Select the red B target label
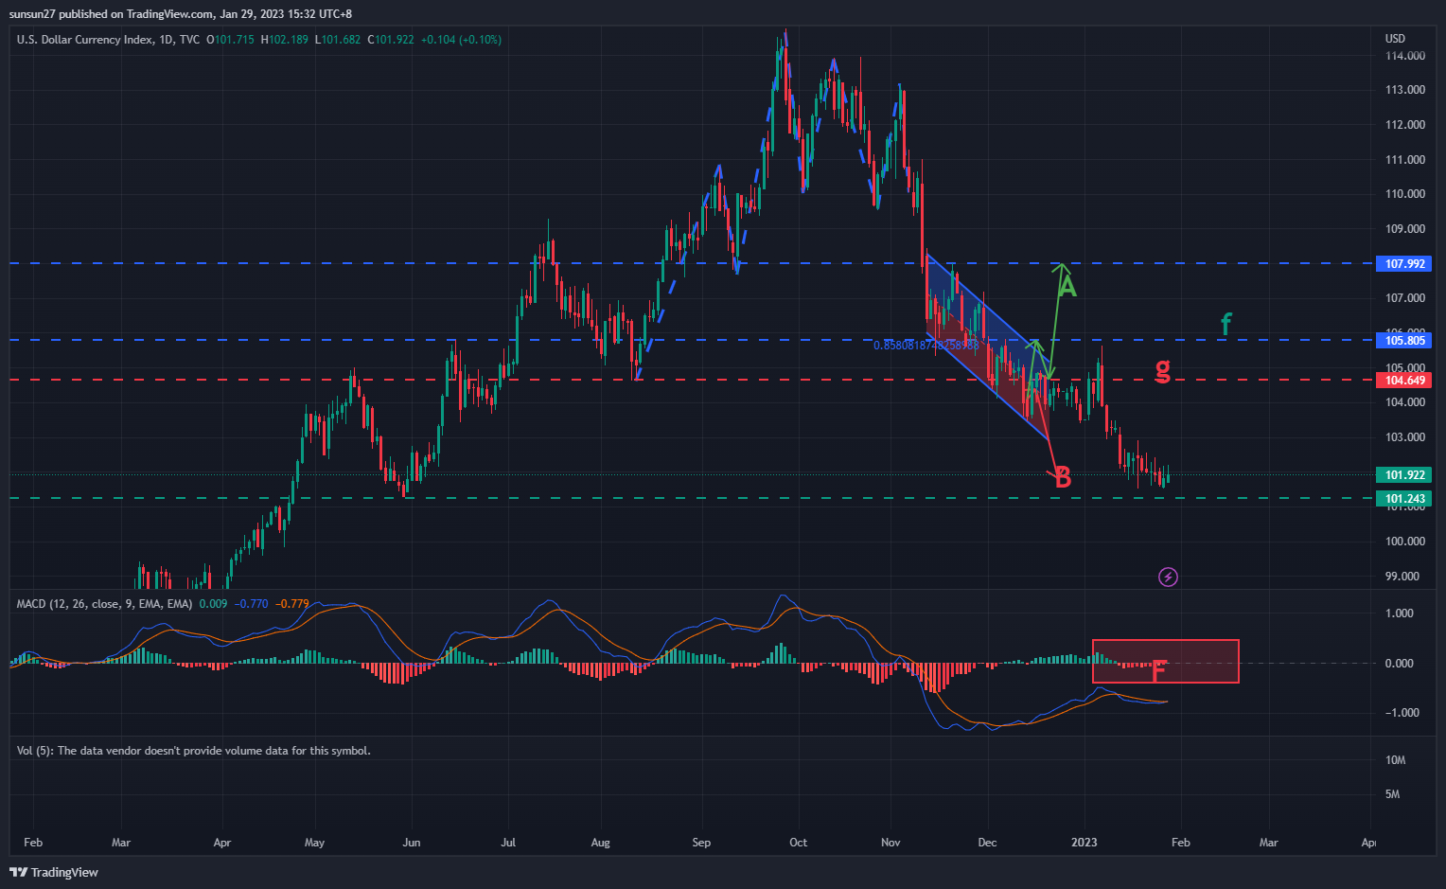 (1063, 478)
